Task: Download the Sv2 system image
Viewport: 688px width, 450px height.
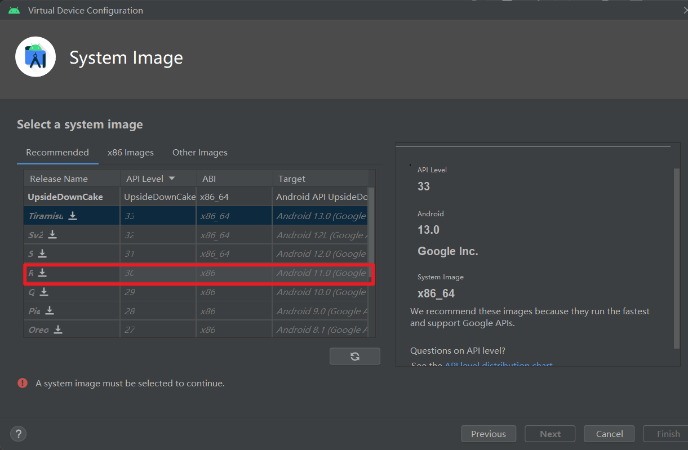Action: click(52, 234)
